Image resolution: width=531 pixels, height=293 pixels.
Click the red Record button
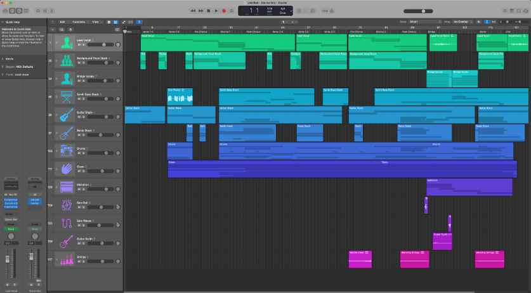point(224,11)
